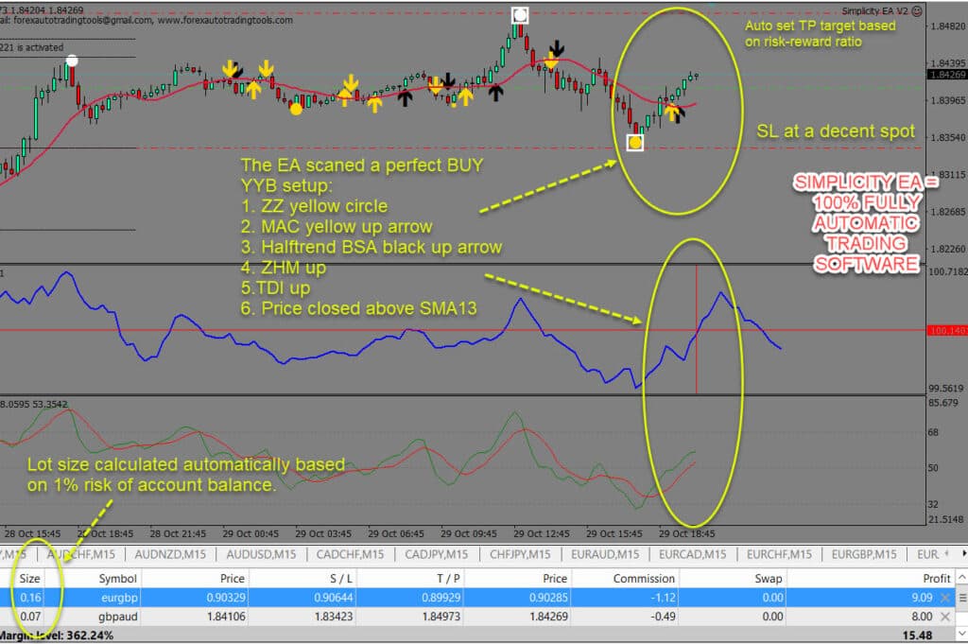Click the trade list scrollbar down arrow
Viewport: 968px width, 644px height.
[961, 635]
